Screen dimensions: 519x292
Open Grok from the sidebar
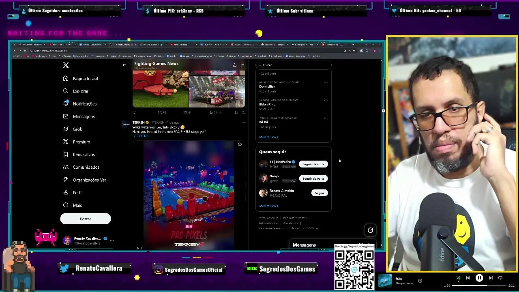coord(73,129)
